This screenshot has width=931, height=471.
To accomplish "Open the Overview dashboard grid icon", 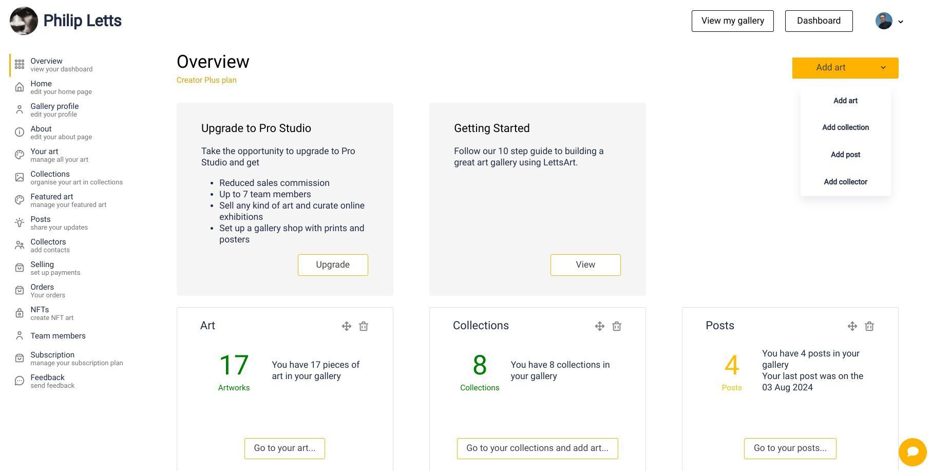I will tap(20, 64).
